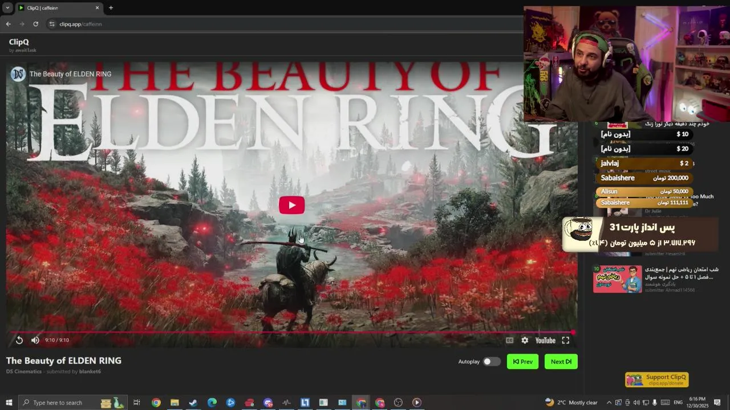Click the ClipQ logo text in header
The height and width of the screenshot is (410, 730).
tap(19, 42)
